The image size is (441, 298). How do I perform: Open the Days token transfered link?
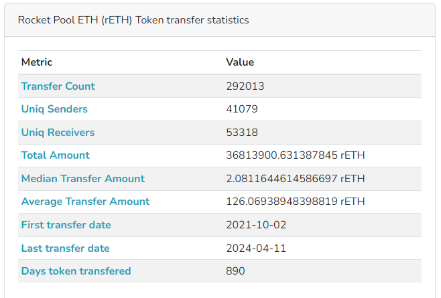(x=76, y=271)
